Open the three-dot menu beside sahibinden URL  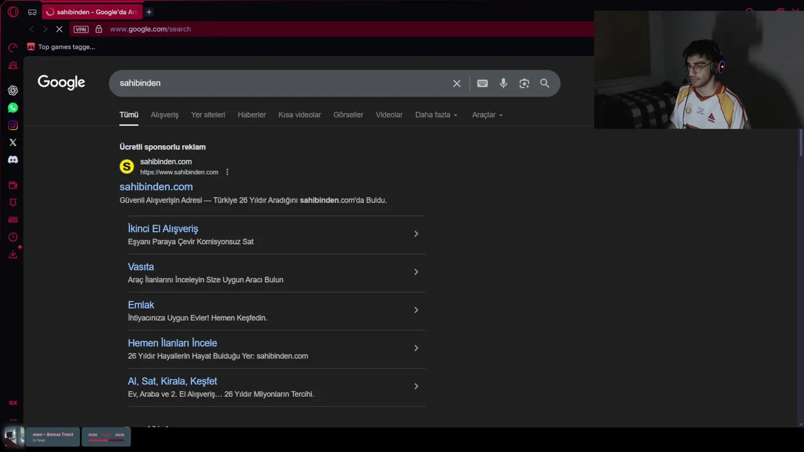click(227, 172)
